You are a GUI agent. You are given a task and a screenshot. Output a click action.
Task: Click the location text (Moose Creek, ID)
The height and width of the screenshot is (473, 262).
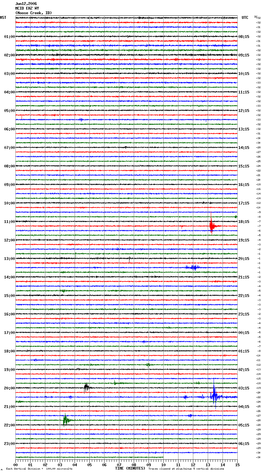(x=34, y=13)
